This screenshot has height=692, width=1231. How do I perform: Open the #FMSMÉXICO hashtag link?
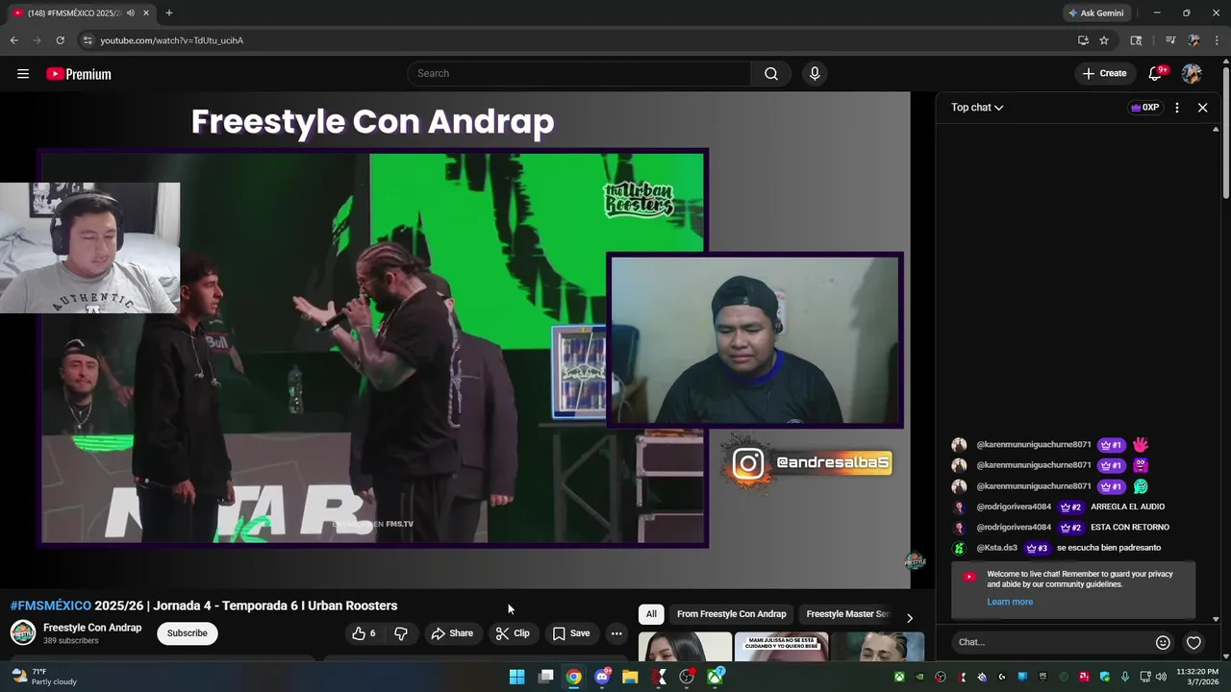51,605
